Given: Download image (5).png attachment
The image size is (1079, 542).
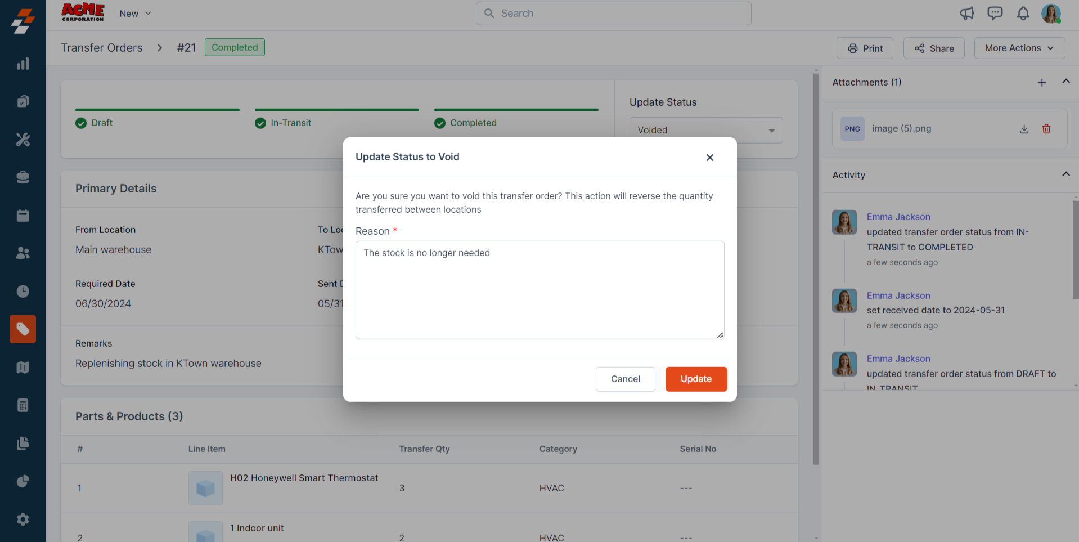Looking at the screenshot, I should [1024, 129].
